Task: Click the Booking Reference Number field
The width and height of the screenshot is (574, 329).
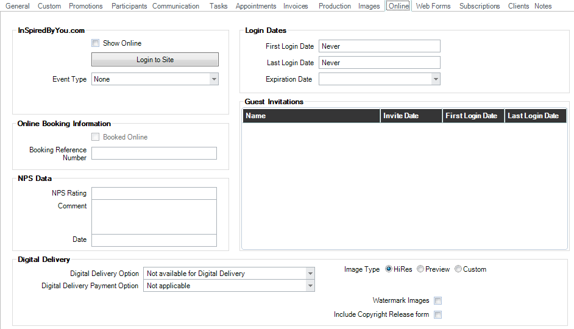Action: pyautogui.click(x=154, y=154)
